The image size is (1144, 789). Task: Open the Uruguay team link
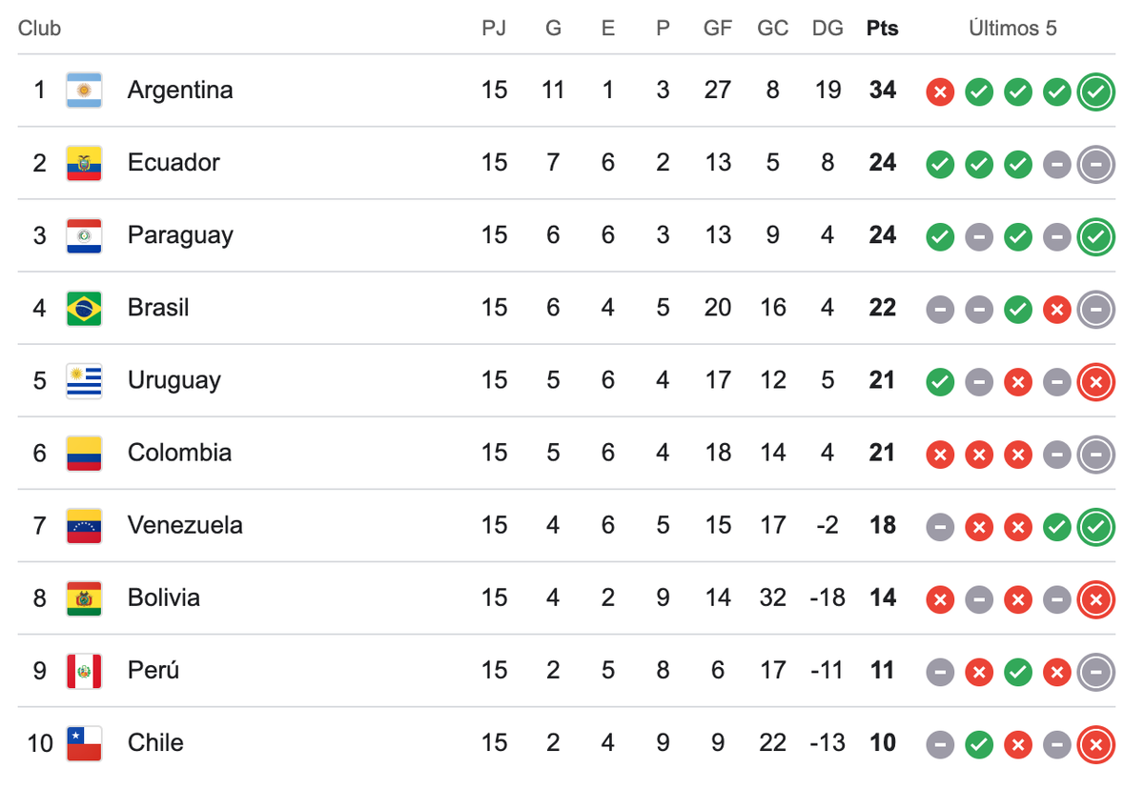pos(174,380)
